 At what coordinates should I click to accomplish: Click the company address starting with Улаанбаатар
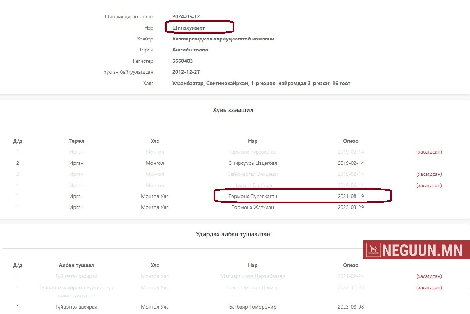tap(261, 84)
